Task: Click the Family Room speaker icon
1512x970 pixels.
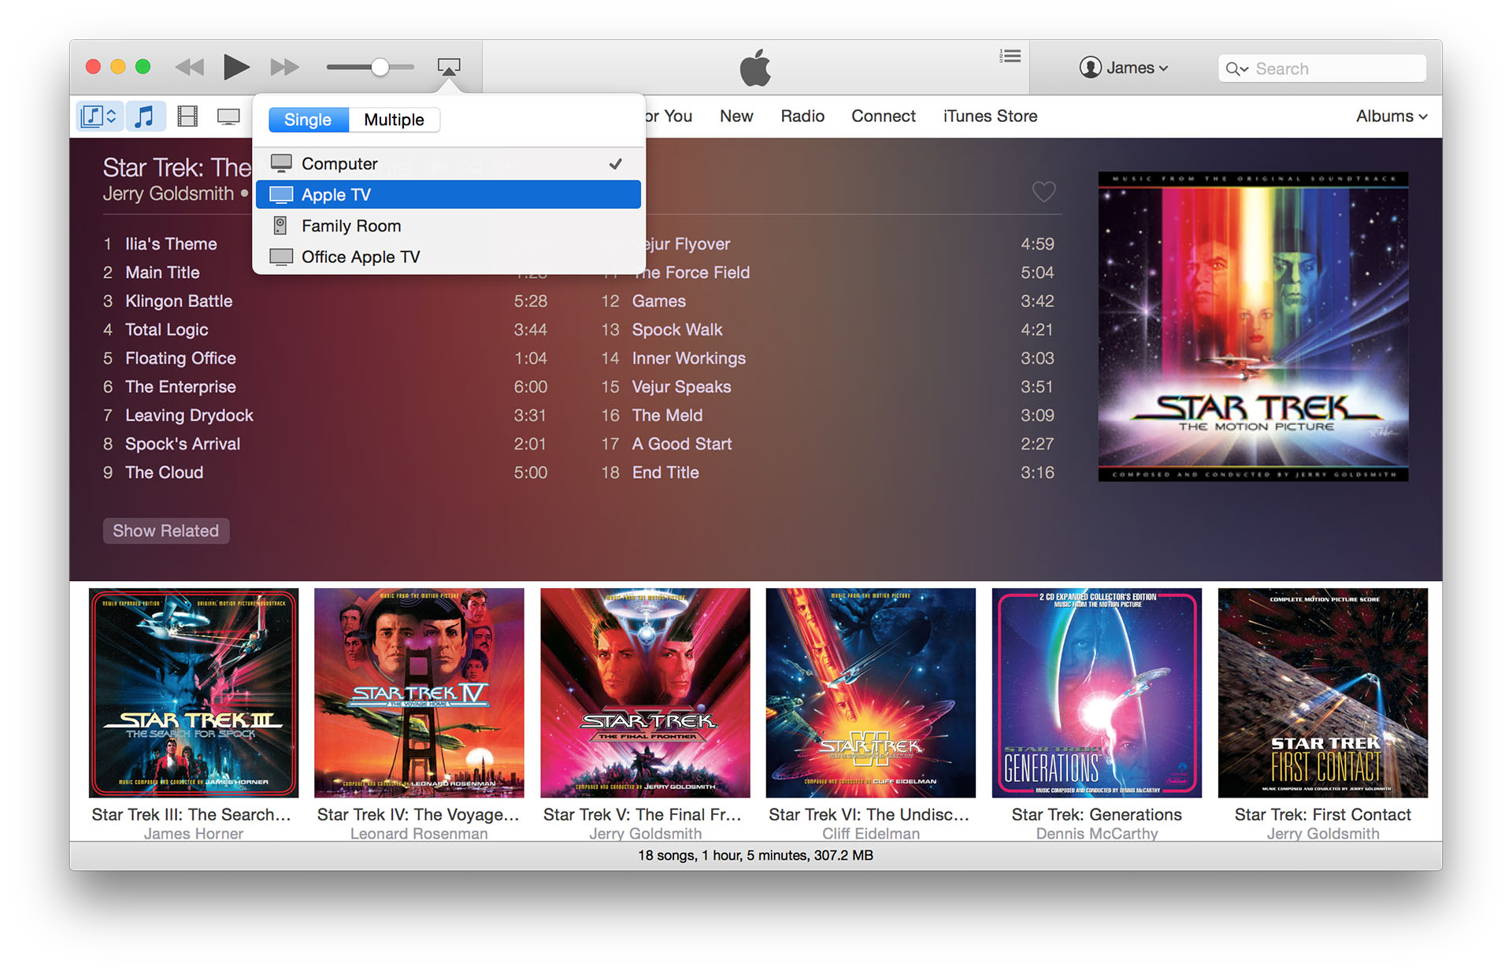Action: click(280, 226)
